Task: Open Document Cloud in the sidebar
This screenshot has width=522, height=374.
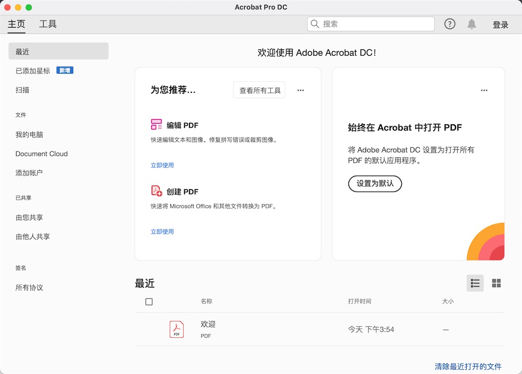Action: pos(42,154)
